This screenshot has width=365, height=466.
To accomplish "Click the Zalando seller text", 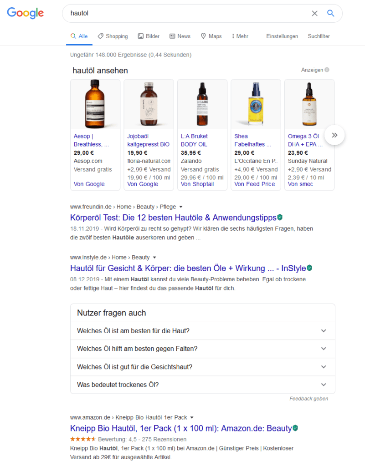I will click(x=191, y=161).
